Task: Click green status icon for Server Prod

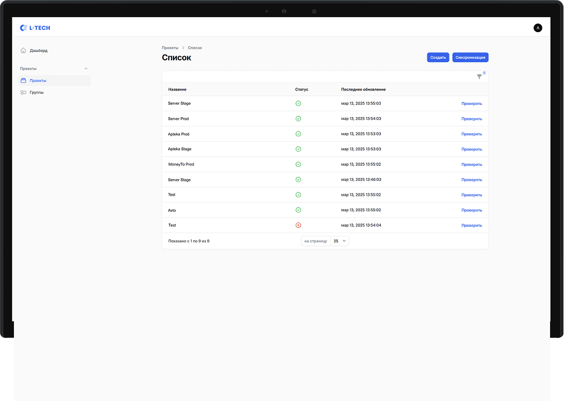Action: click(x=298, y=119)
